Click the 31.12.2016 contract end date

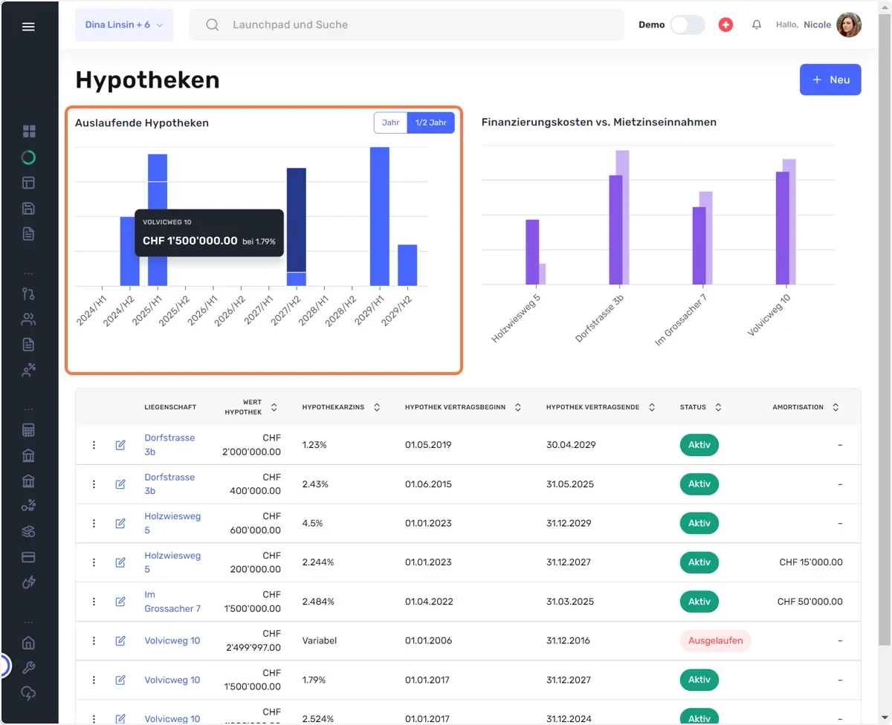click(569, 640)
